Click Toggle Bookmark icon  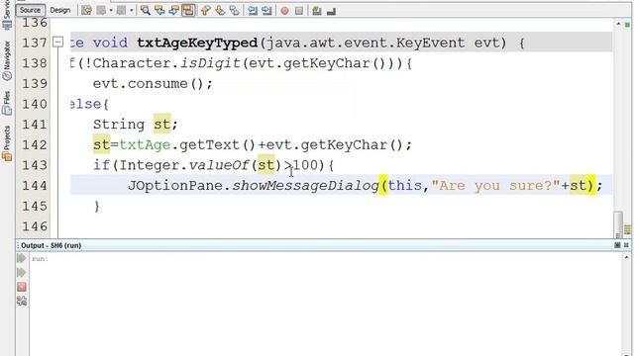[234, 11]
